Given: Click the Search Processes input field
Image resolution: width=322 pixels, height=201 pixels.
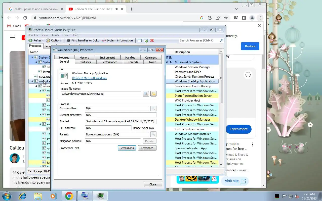Looking at the screenshot, I should point(199,40).
